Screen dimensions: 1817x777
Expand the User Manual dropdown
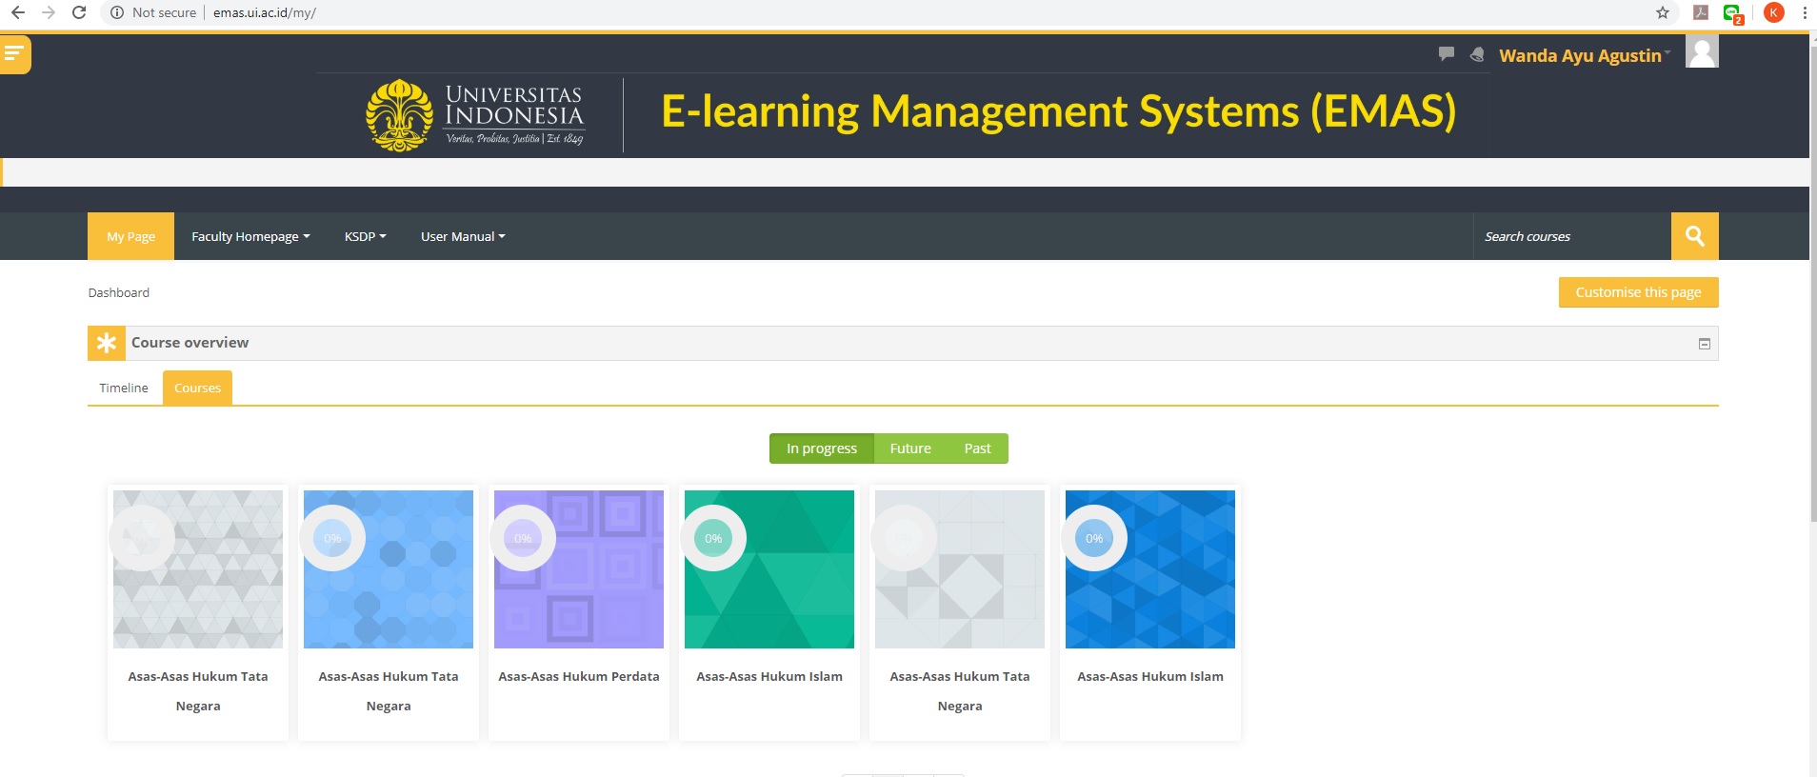pos(463,236)
